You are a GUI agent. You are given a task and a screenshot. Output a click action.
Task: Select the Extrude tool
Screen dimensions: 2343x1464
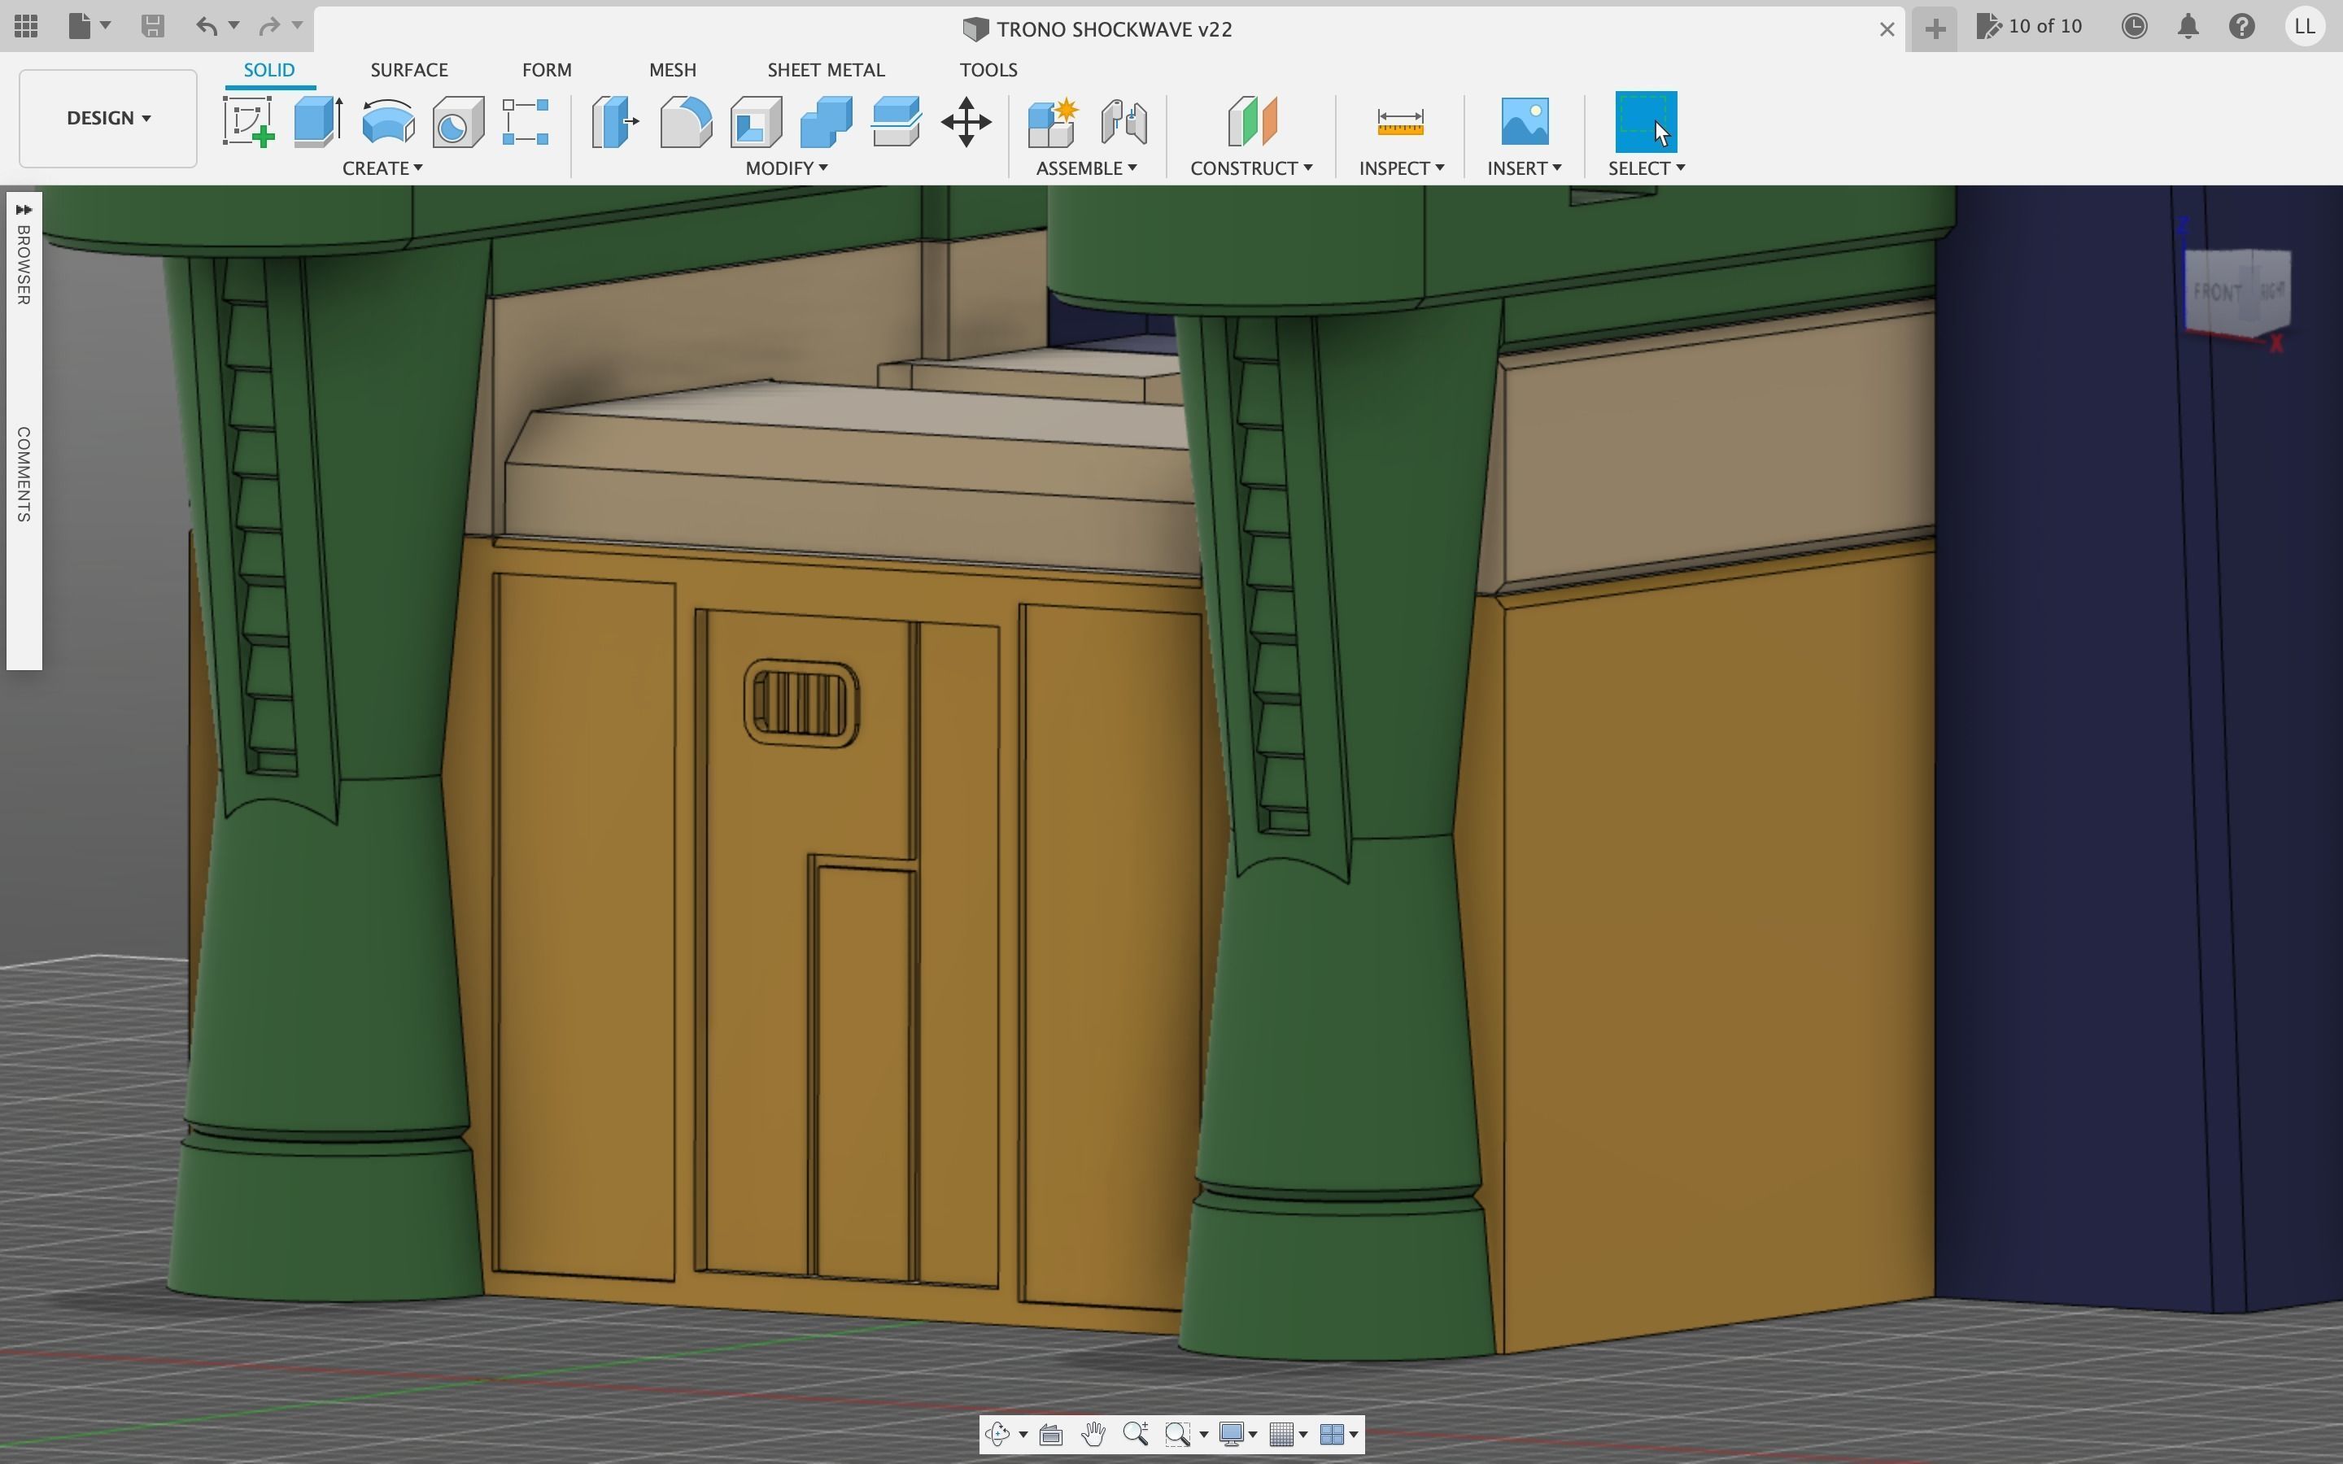[x=319, y=122]
